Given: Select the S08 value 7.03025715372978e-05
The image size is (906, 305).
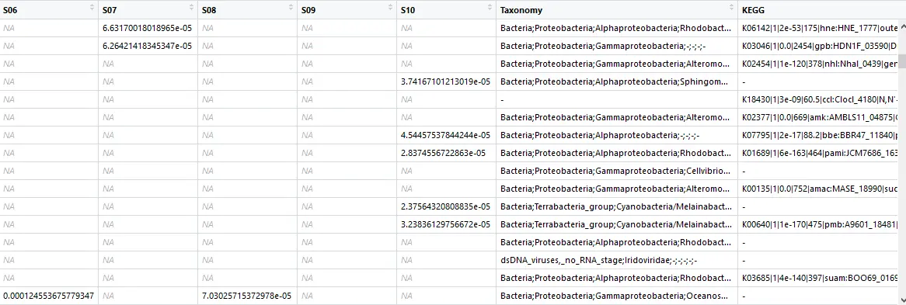Looking at the screenshot, I should 247,296.
